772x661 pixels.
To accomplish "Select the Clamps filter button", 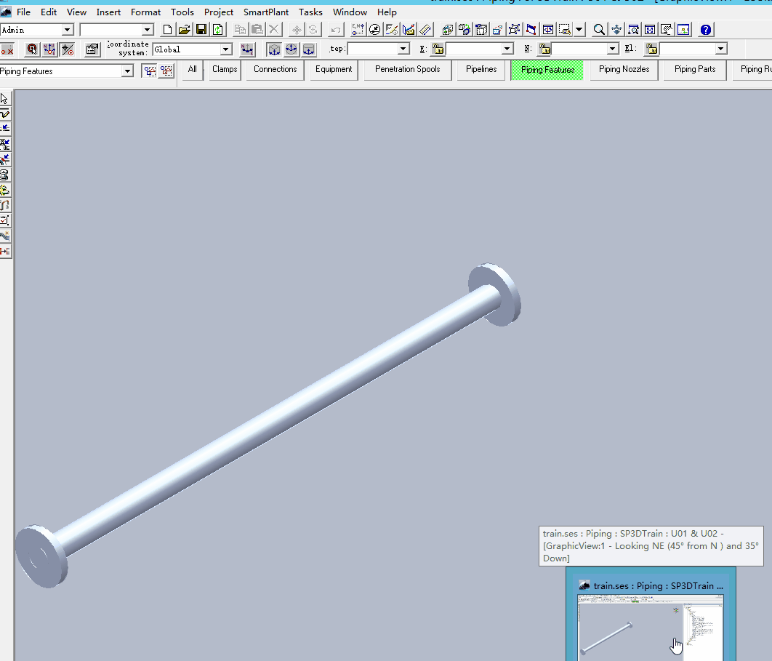I will click(x=225, y=70).
